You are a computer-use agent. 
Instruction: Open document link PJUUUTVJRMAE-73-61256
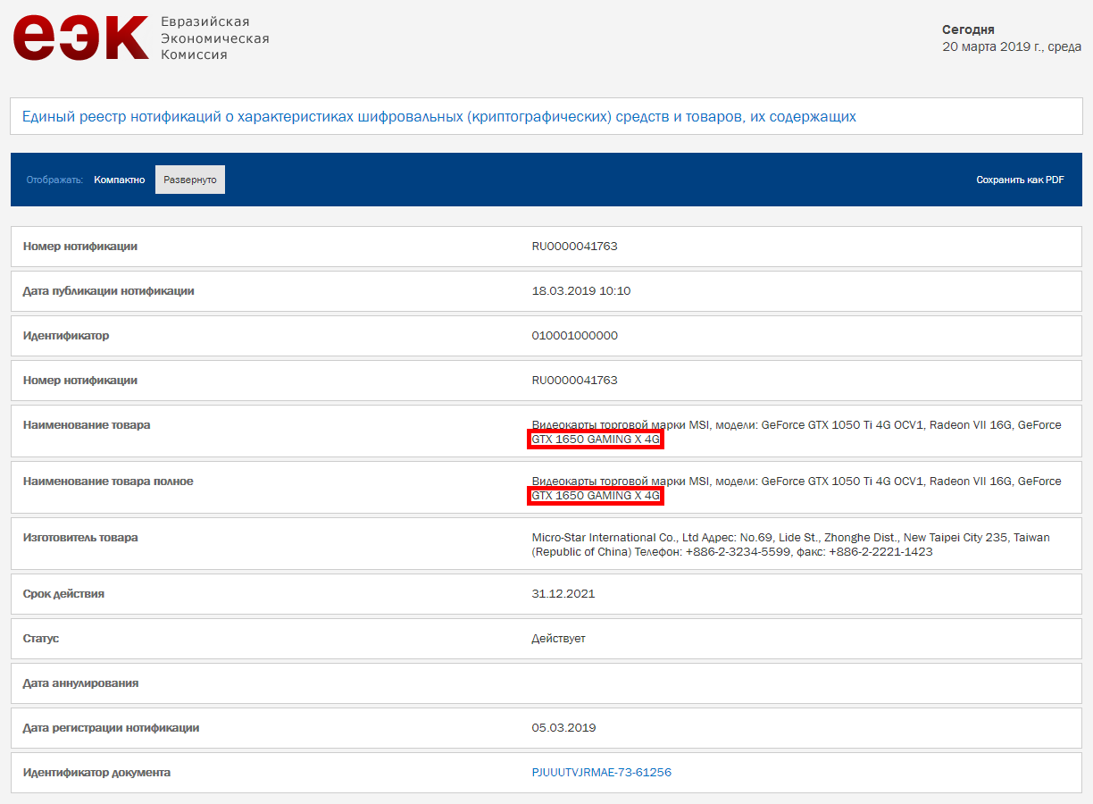(601, 773)
